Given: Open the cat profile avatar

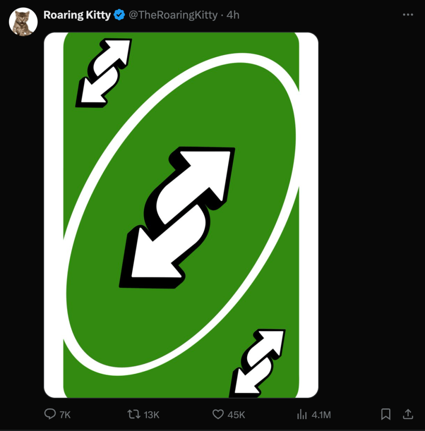Looking at the screenshot, I should point(24,22).
